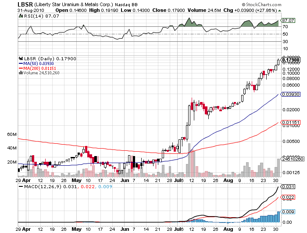Click the 0.03930 MA(50) price tag

coord(290,95)
